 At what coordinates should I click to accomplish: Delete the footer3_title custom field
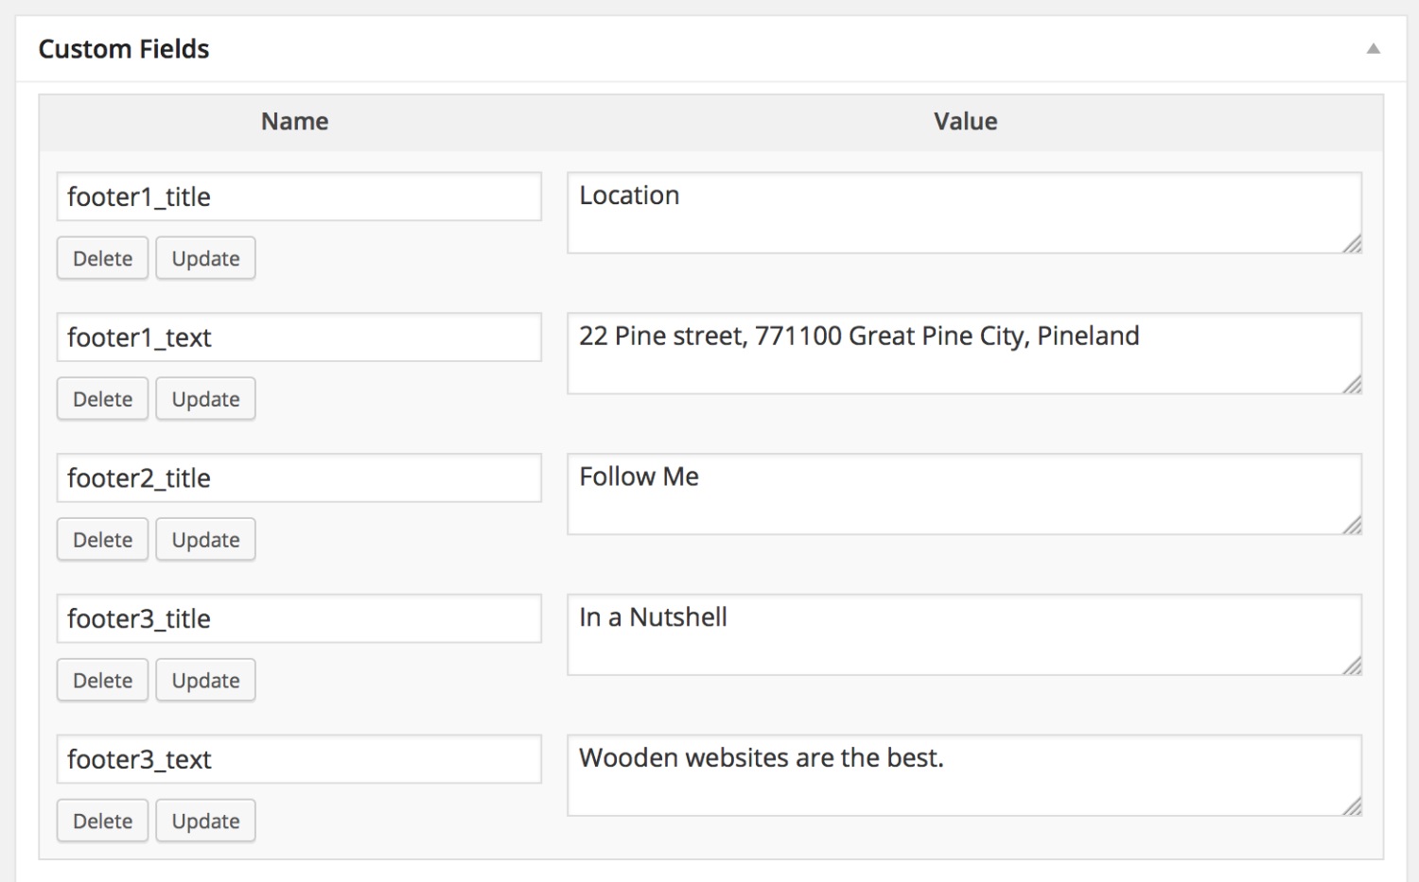[102, 681]
